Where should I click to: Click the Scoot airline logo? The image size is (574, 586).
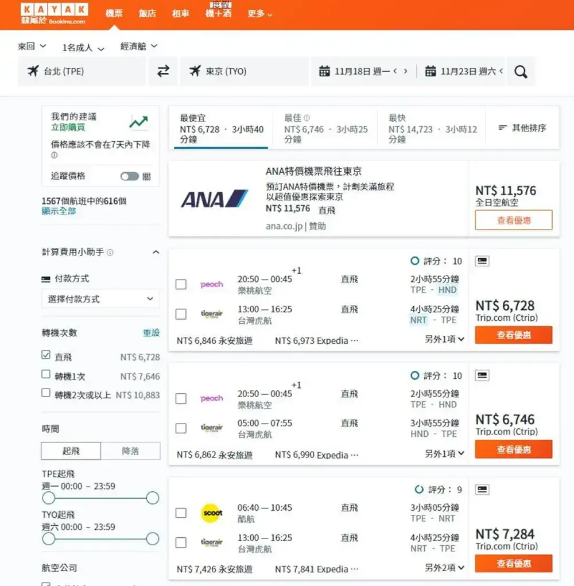[211, 513]
